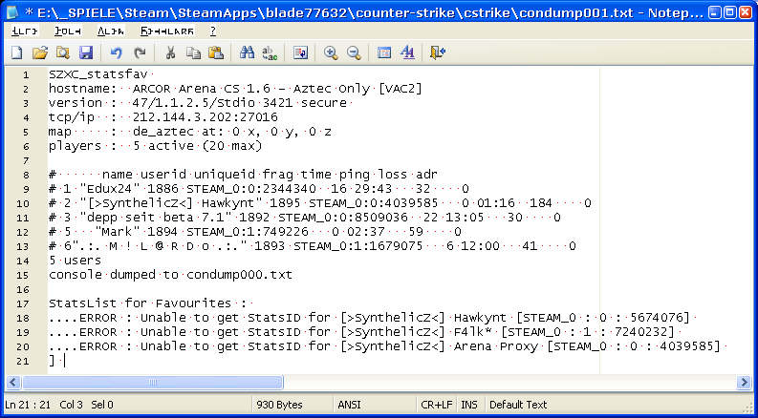
Task: Click 'version' label on line 3
Action: (x=75, y=103)
